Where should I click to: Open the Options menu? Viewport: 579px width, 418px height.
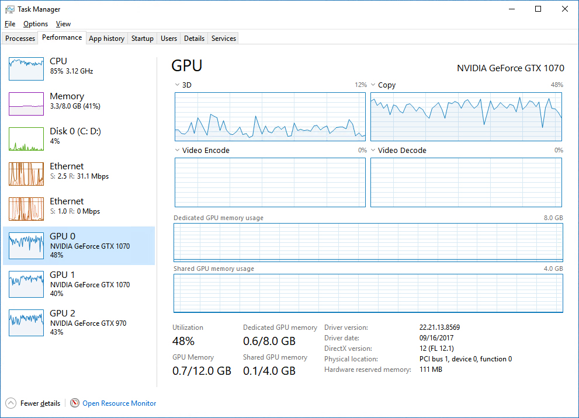[x=36, y=24]
